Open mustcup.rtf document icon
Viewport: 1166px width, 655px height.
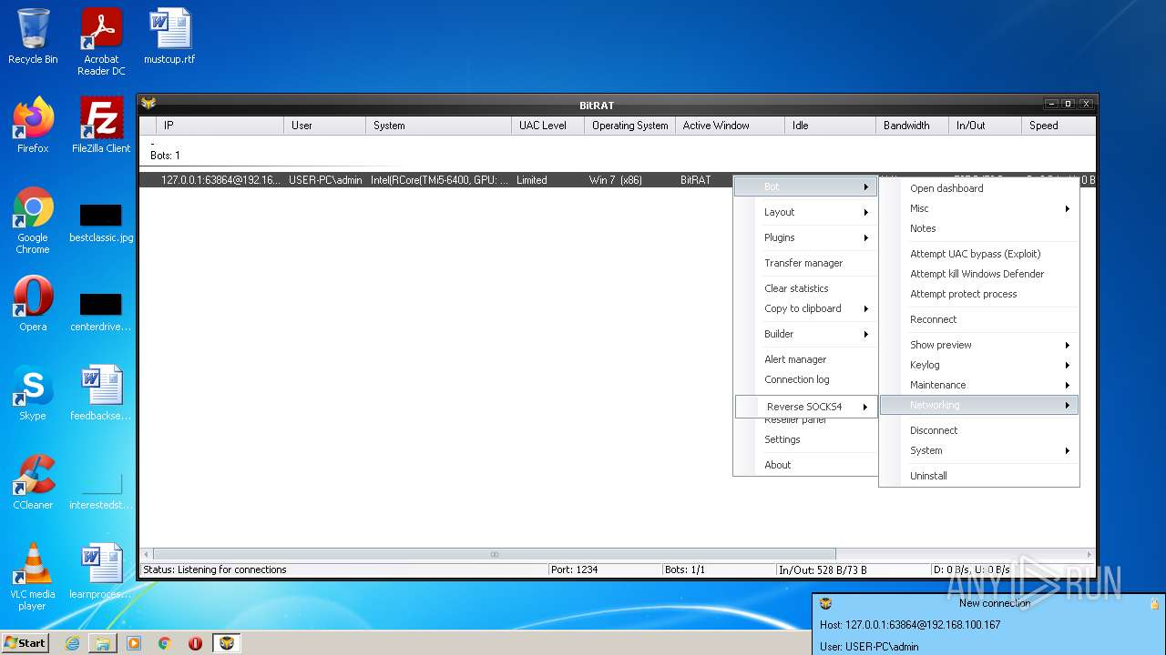click(x=169, y=36)
